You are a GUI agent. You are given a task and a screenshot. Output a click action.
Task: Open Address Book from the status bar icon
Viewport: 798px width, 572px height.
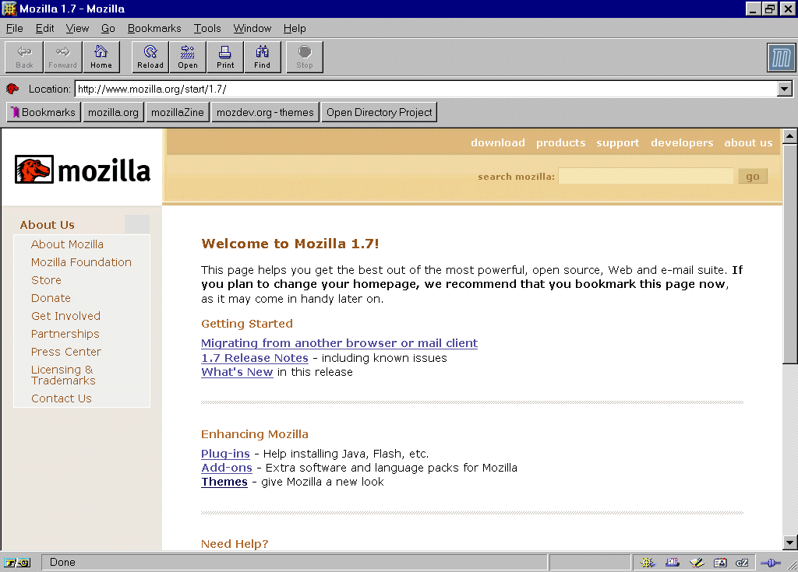pos(720,563)
